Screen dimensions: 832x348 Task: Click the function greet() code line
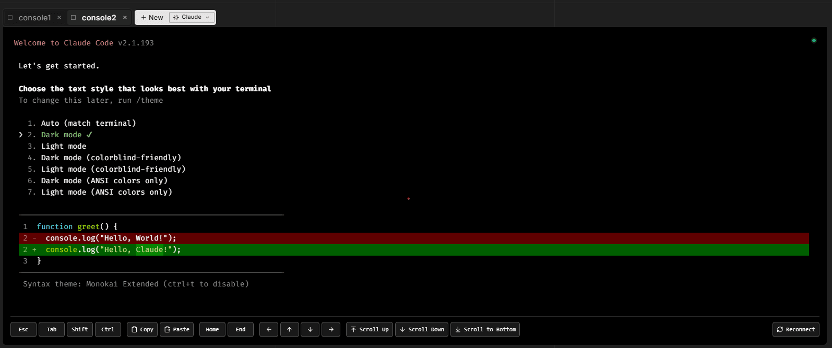[x=77, y=226]
